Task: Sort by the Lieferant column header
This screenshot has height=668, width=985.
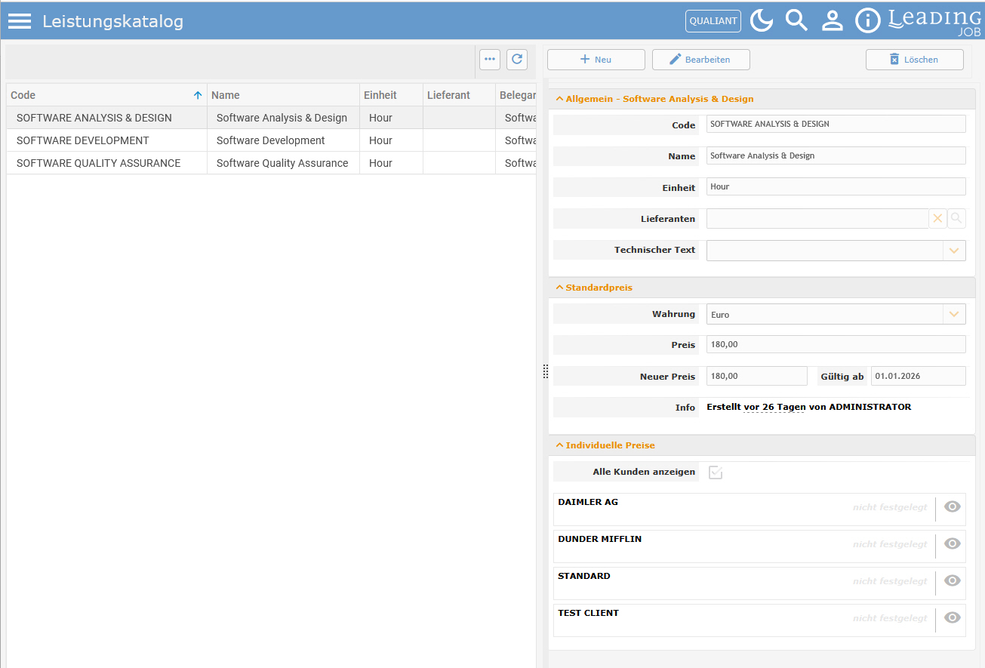Action: click(x=459, y=95)
